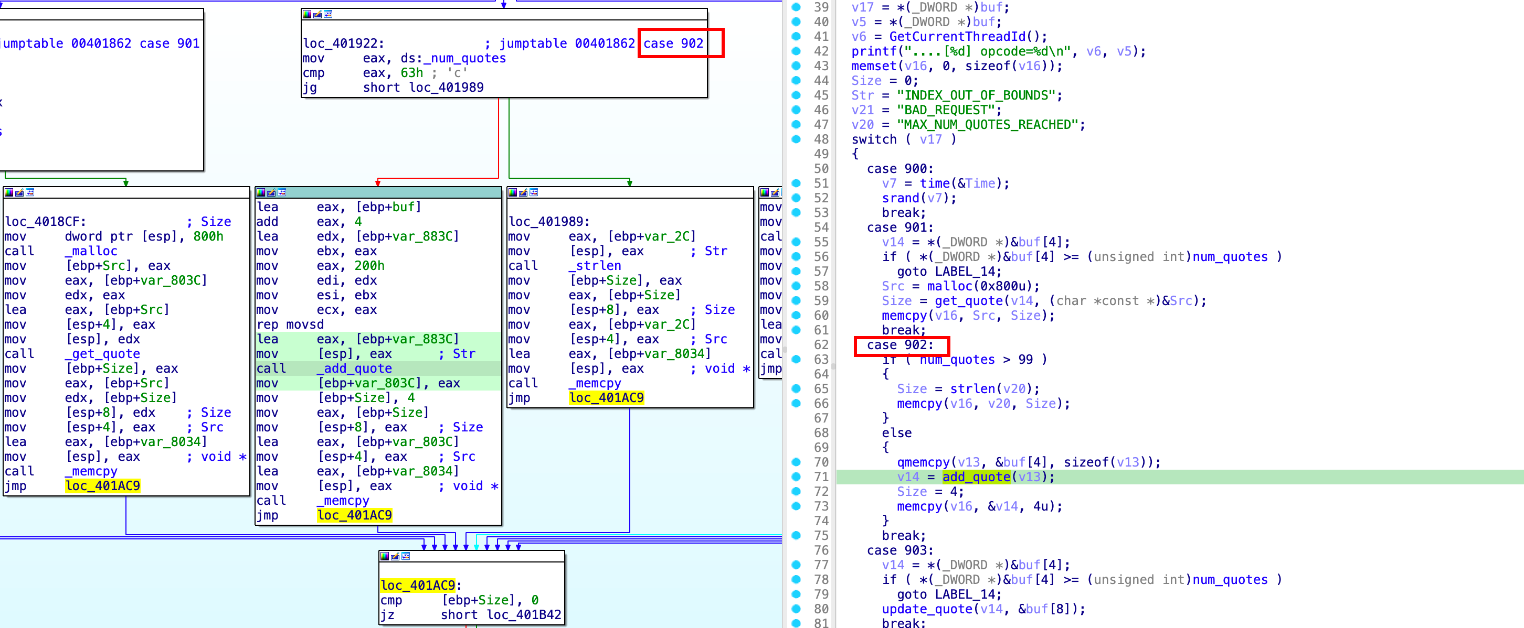
Task: Toggle breakpoint dot on pseudocode line 80
Action: click(x=796, y=609)
